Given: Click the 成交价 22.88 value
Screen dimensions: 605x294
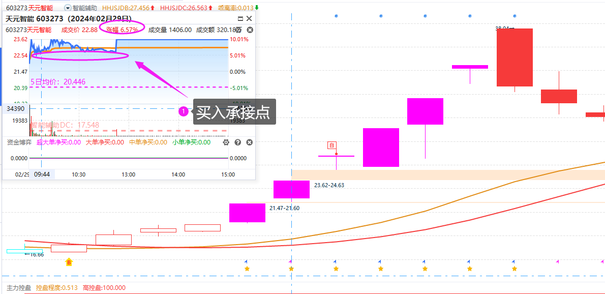Looking at the screenshot, I should click(x=79, y=30).
